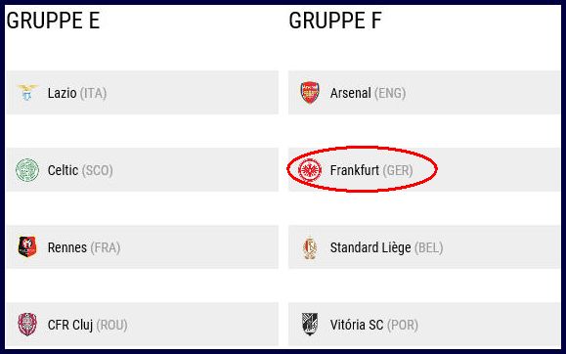This screenshot has width=566, height=354.
Task: Click the Lazio eagle crest icon
Action: (x=27, y=93)
